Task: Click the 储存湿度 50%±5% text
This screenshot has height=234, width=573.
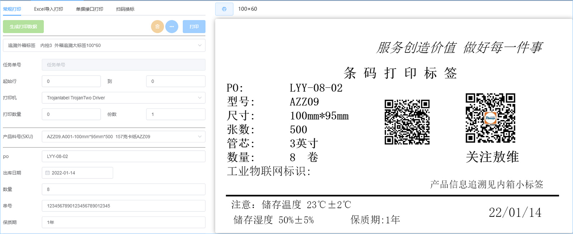Action: pyautogui.click(x=274, y=220)
